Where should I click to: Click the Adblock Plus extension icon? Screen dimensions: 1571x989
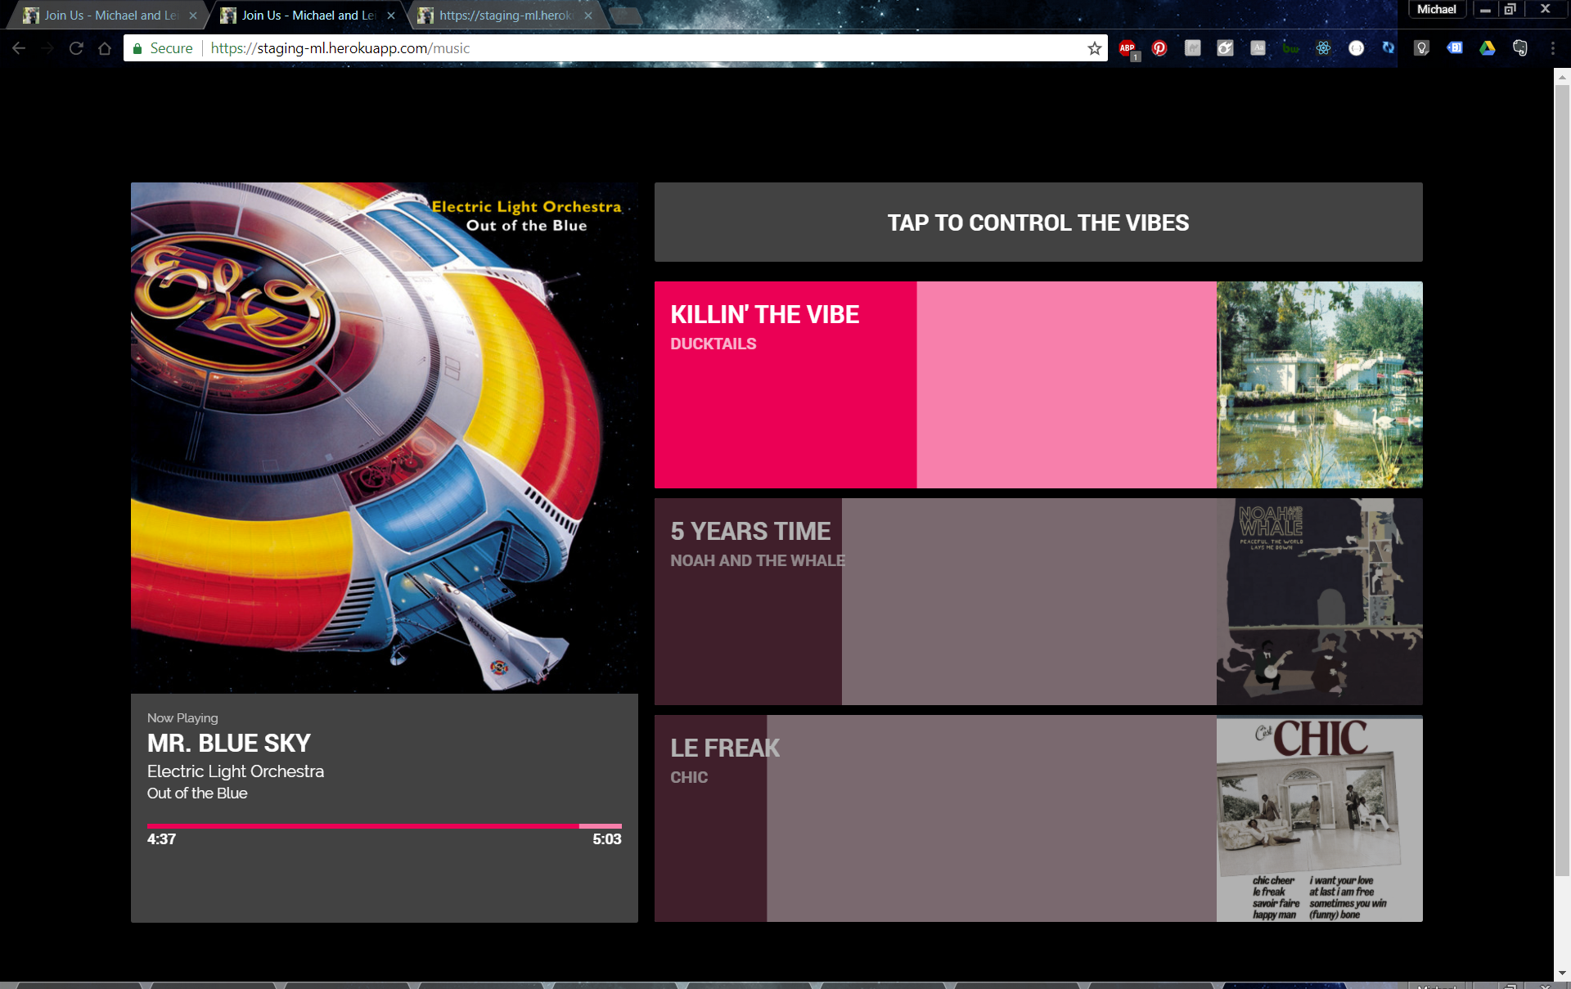click(1128, 48)
